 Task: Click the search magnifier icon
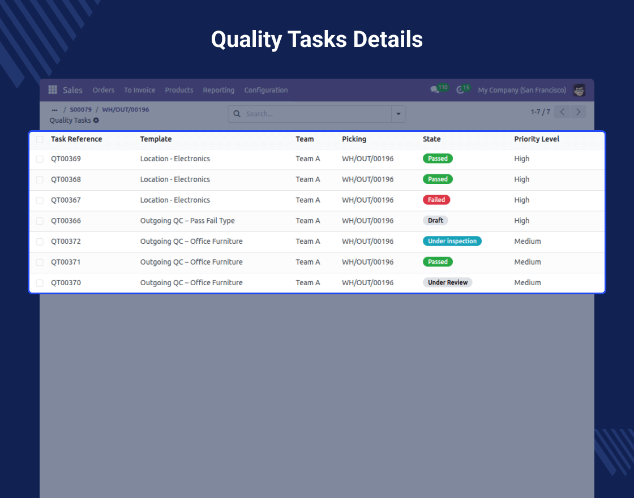click(x=237, y=114)
